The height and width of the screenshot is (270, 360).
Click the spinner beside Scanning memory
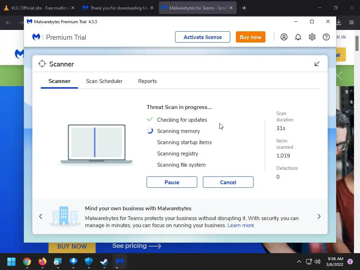(150, 131)
